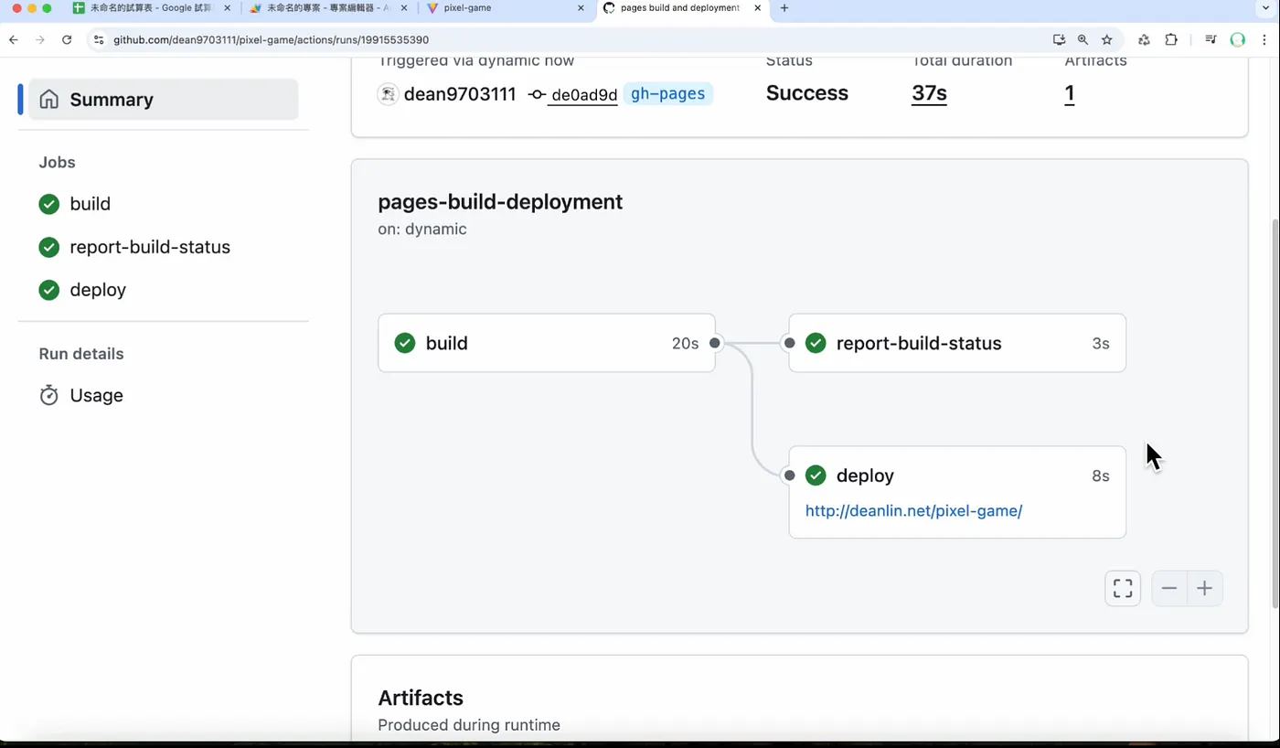1280x748 pixels.
Task: Click green check beside sidebar report-build-status
Action: coord(49,247)
